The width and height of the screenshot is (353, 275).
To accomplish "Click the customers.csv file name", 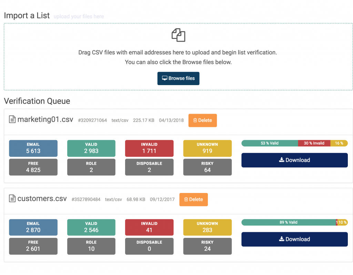I will click(42, 199).
